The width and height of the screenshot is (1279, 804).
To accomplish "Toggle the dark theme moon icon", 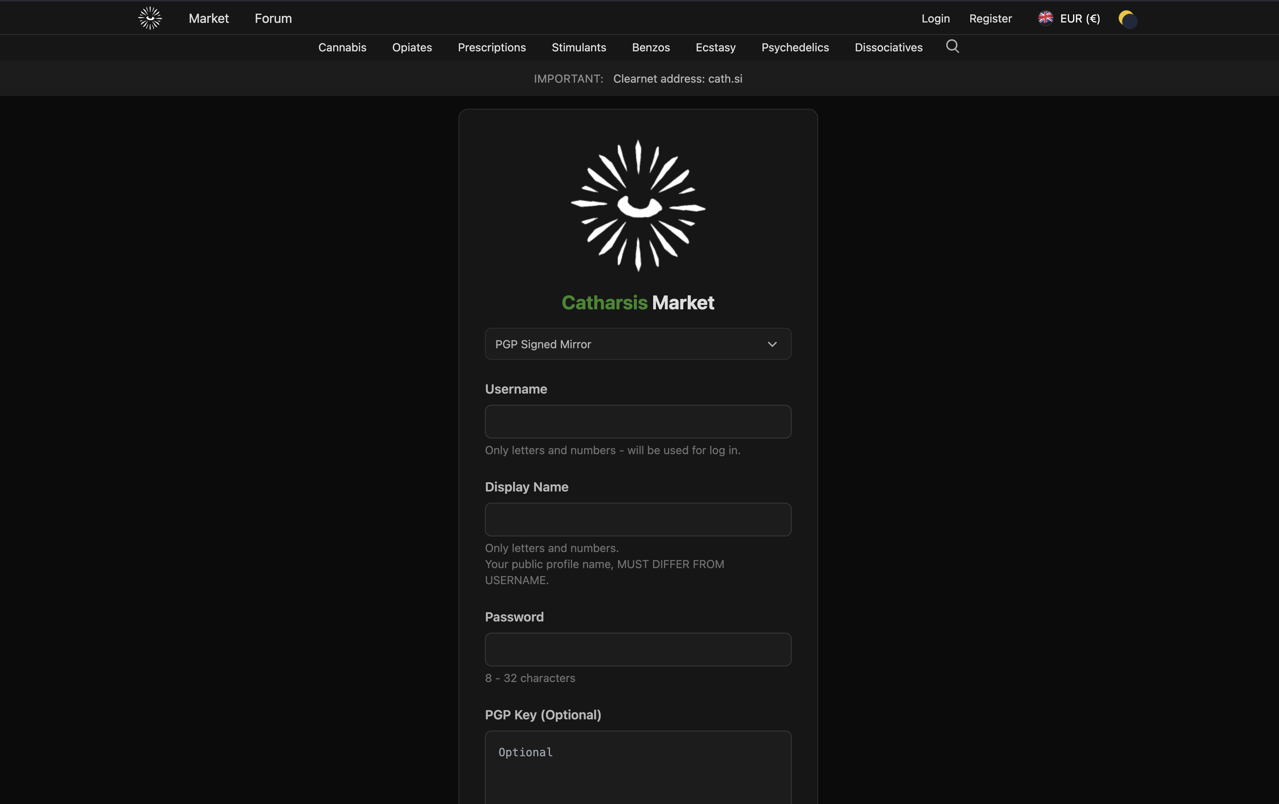I will click(x=1128, y=18).
